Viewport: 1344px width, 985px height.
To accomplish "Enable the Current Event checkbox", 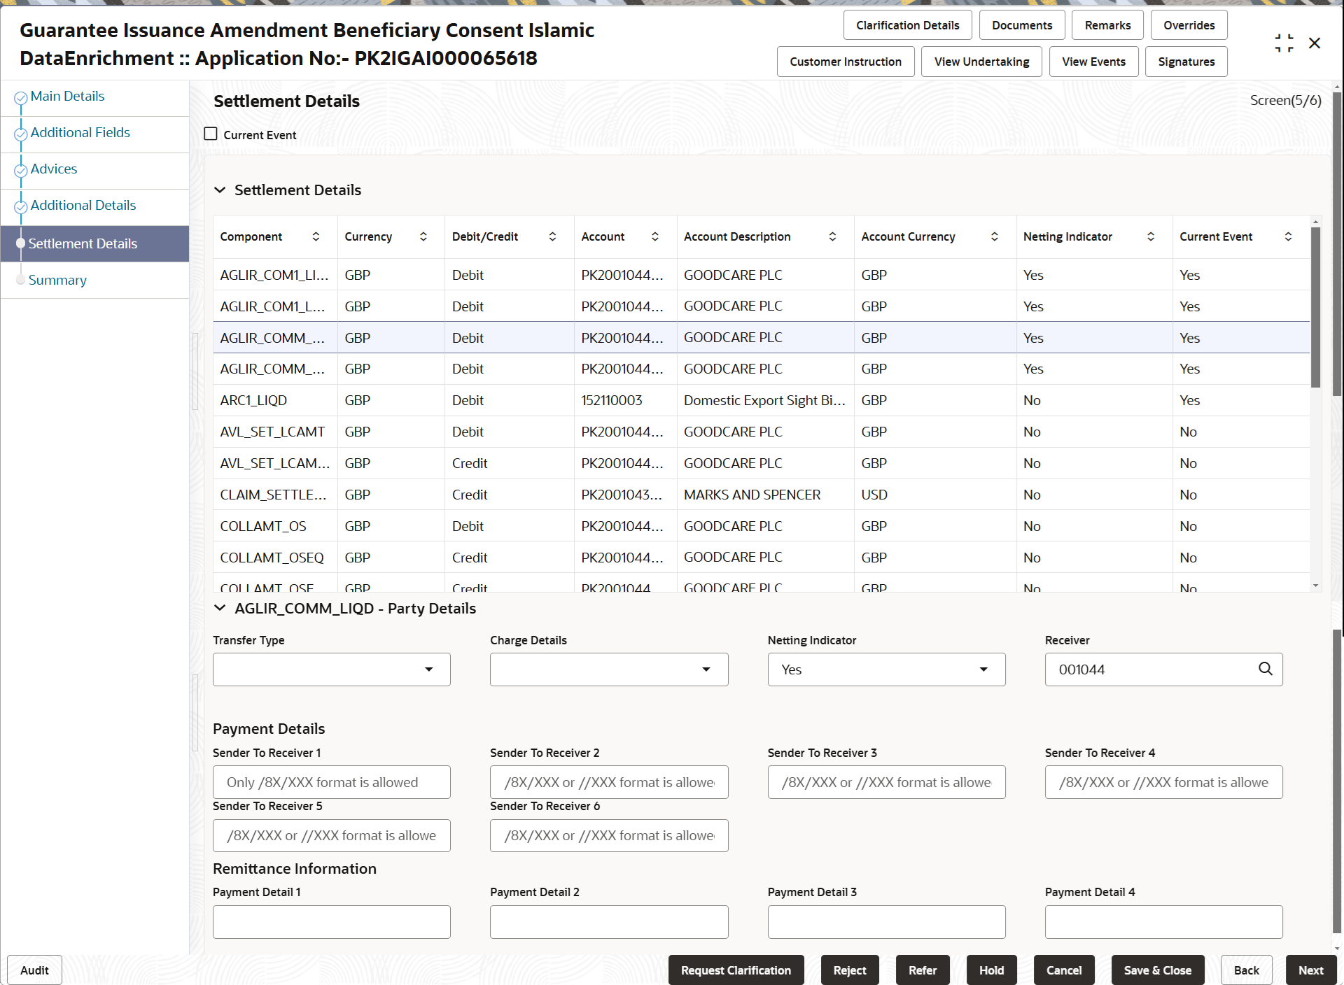I will tap(211, 134).
